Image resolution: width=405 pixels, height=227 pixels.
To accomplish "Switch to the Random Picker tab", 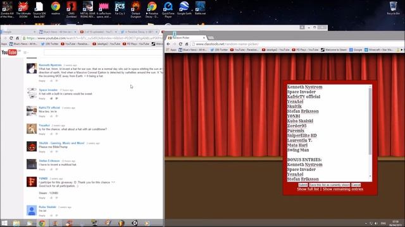I will [x=186, y=38].
